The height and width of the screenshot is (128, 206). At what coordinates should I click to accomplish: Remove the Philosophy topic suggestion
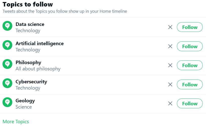(x=170, y=65)
